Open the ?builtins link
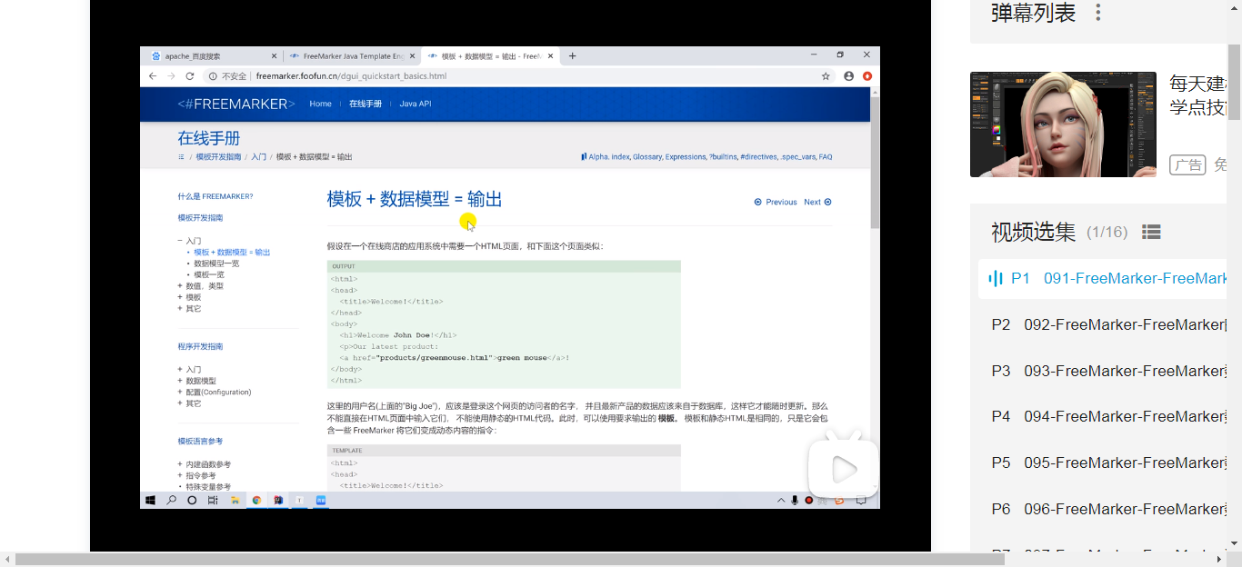 click(x=723, y=157)
